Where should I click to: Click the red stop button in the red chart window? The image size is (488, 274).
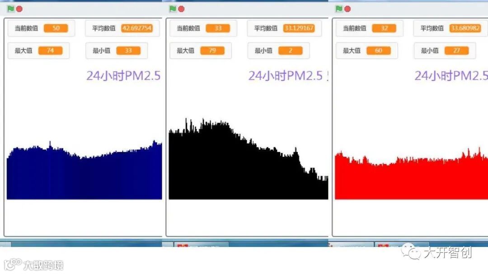[347, 9]
